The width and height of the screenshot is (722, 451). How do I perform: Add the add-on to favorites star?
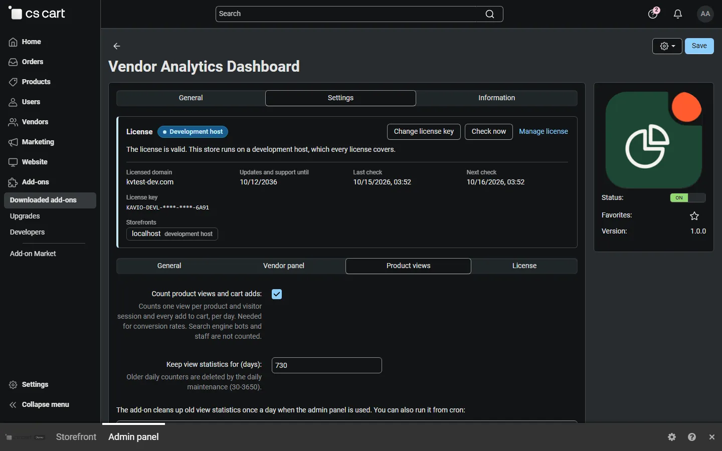694,216
